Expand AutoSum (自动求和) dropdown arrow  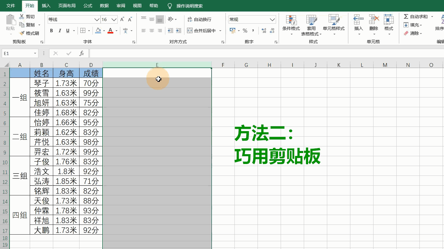coord(432,16)
